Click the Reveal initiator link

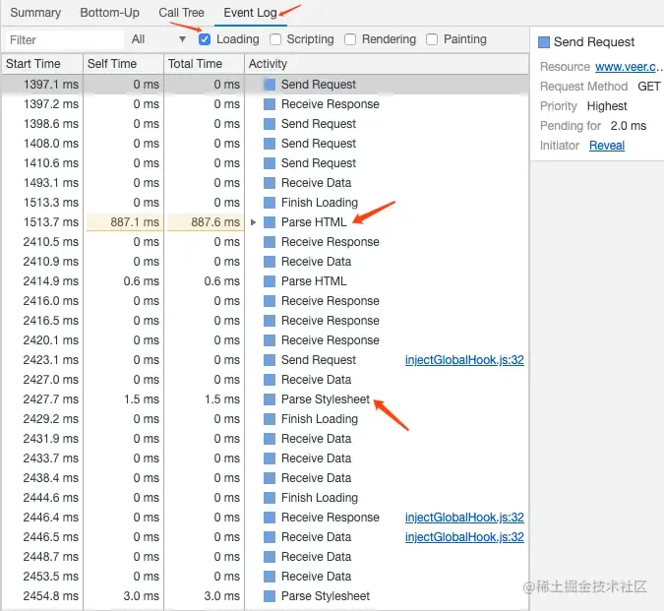click(x=607, y=146)
